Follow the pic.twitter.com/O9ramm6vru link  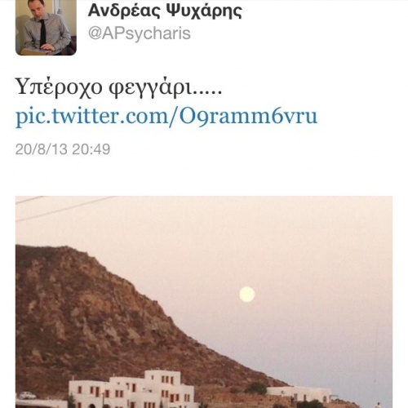tap(166, 116)
